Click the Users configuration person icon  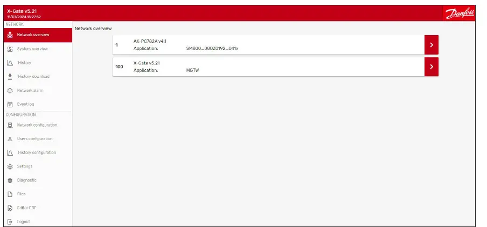click(10, 139)
